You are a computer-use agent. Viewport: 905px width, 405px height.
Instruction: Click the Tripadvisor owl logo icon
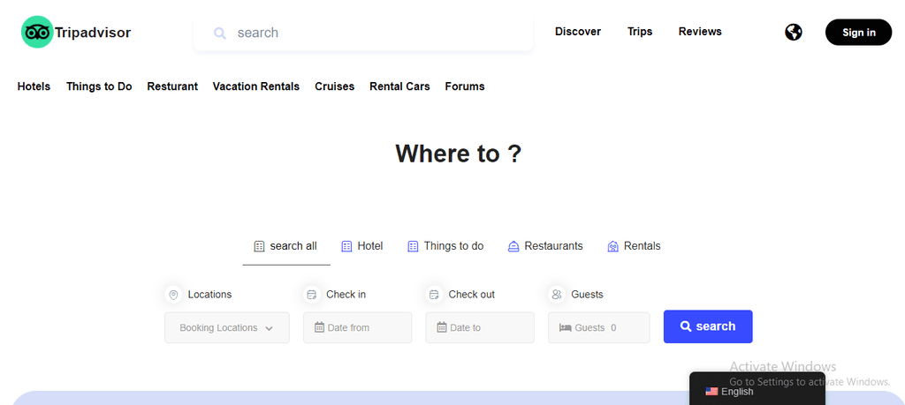[x=37, y=33]
